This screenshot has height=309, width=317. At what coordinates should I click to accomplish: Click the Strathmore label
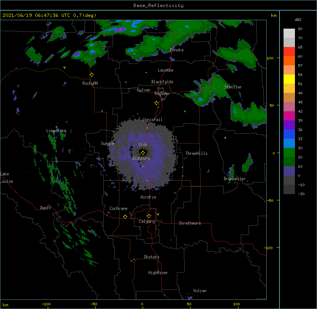[x=190, y=223]
